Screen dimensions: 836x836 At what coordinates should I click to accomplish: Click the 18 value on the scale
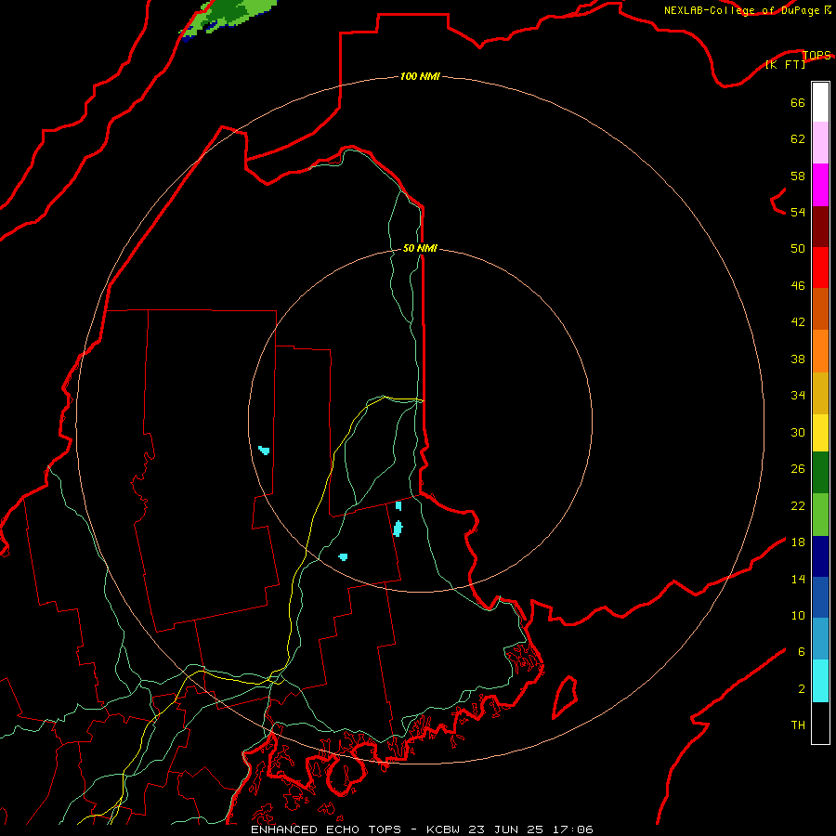click(x=798, y=542)
